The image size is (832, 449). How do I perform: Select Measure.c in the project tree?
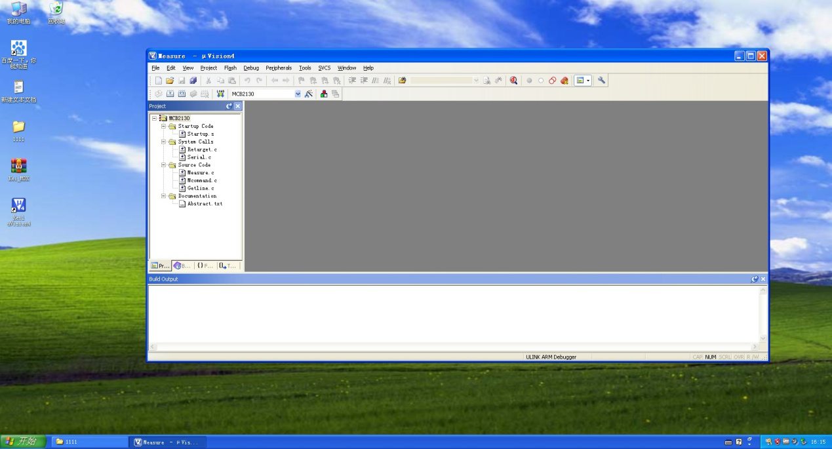(201, 173)
